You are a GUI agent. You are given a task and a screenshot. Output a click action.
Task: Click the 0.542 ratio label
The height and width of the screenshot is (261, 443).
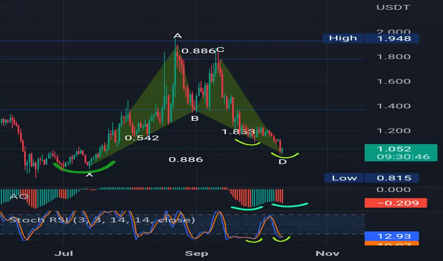point(142,138)
